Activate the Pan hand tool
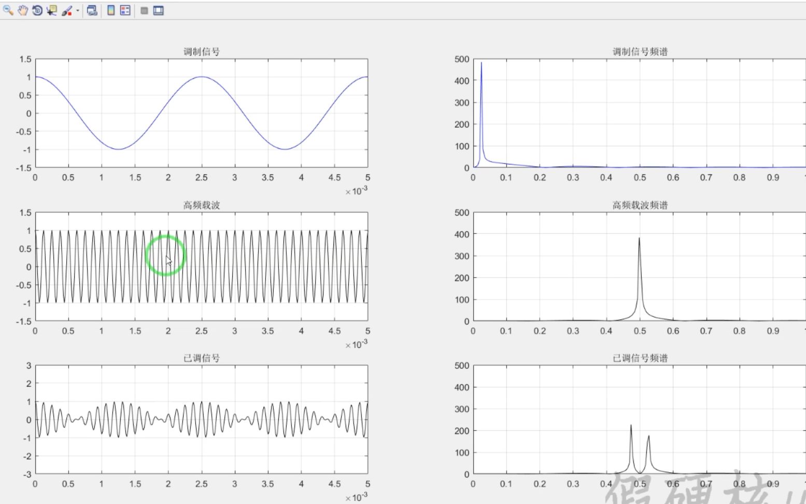 22,10
